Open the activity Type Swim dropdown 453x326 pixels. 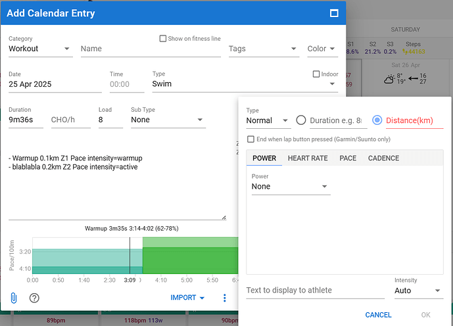[x=245, y=83]
